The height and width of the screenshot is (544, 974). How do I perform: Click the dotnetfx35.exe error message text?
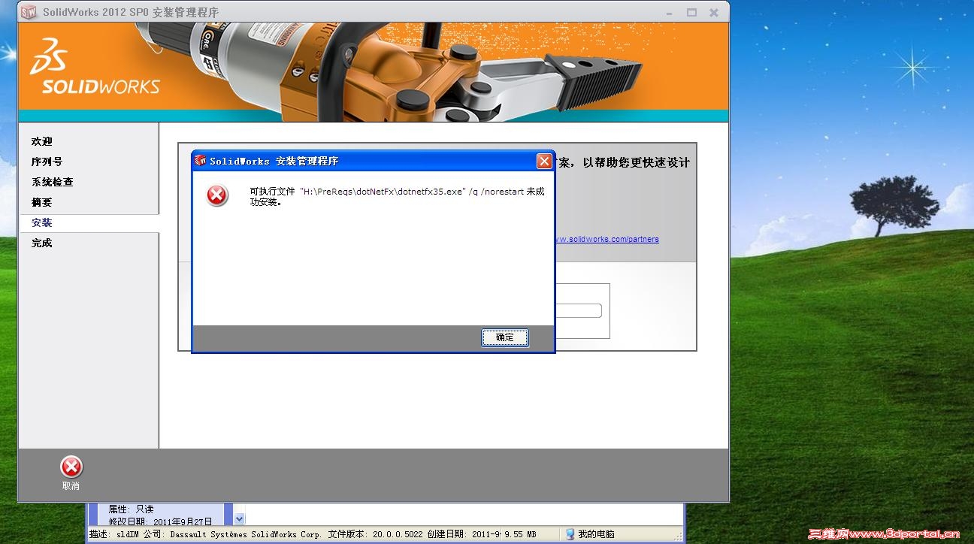pyautogui.click(x=397, y=197)
